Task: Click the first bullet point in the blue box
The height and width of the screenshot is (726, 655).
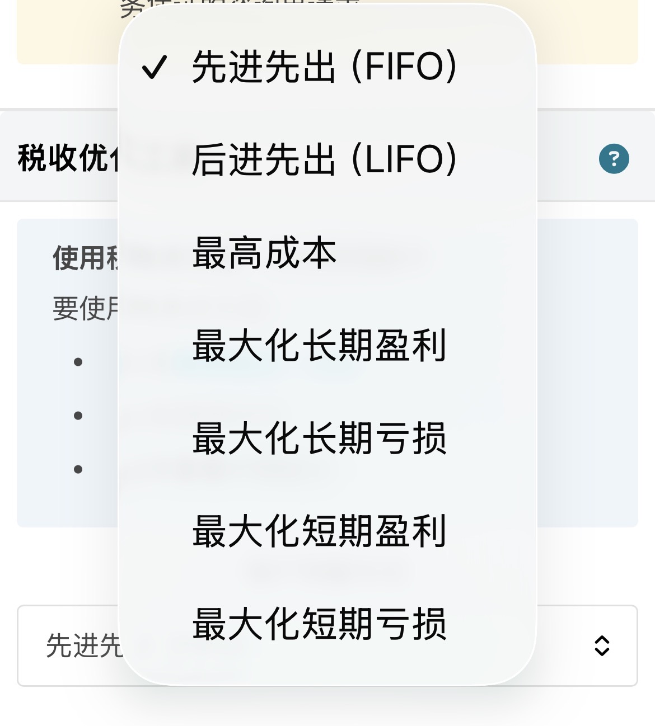Action: [x=78, y=362]
